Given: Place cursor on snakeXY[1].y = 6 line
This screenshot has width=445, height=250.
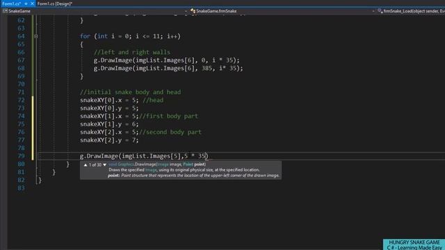Looking at the screenshot, I should point(109,124).
